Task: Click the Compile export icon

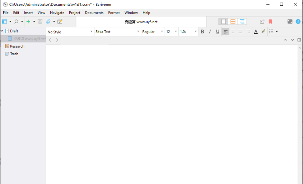Action: pos(262,22)
